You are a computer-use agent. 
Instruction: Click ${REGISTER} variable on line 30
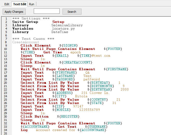pos(69,117)
